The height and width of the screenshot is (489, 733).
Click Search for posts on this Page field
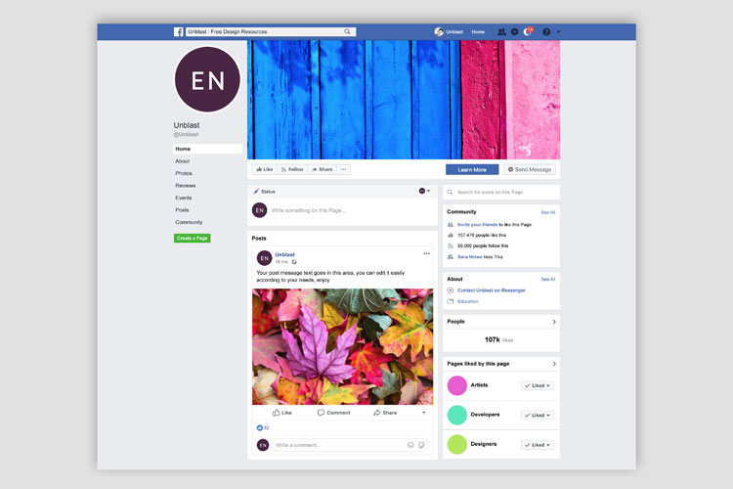[501, 192]
